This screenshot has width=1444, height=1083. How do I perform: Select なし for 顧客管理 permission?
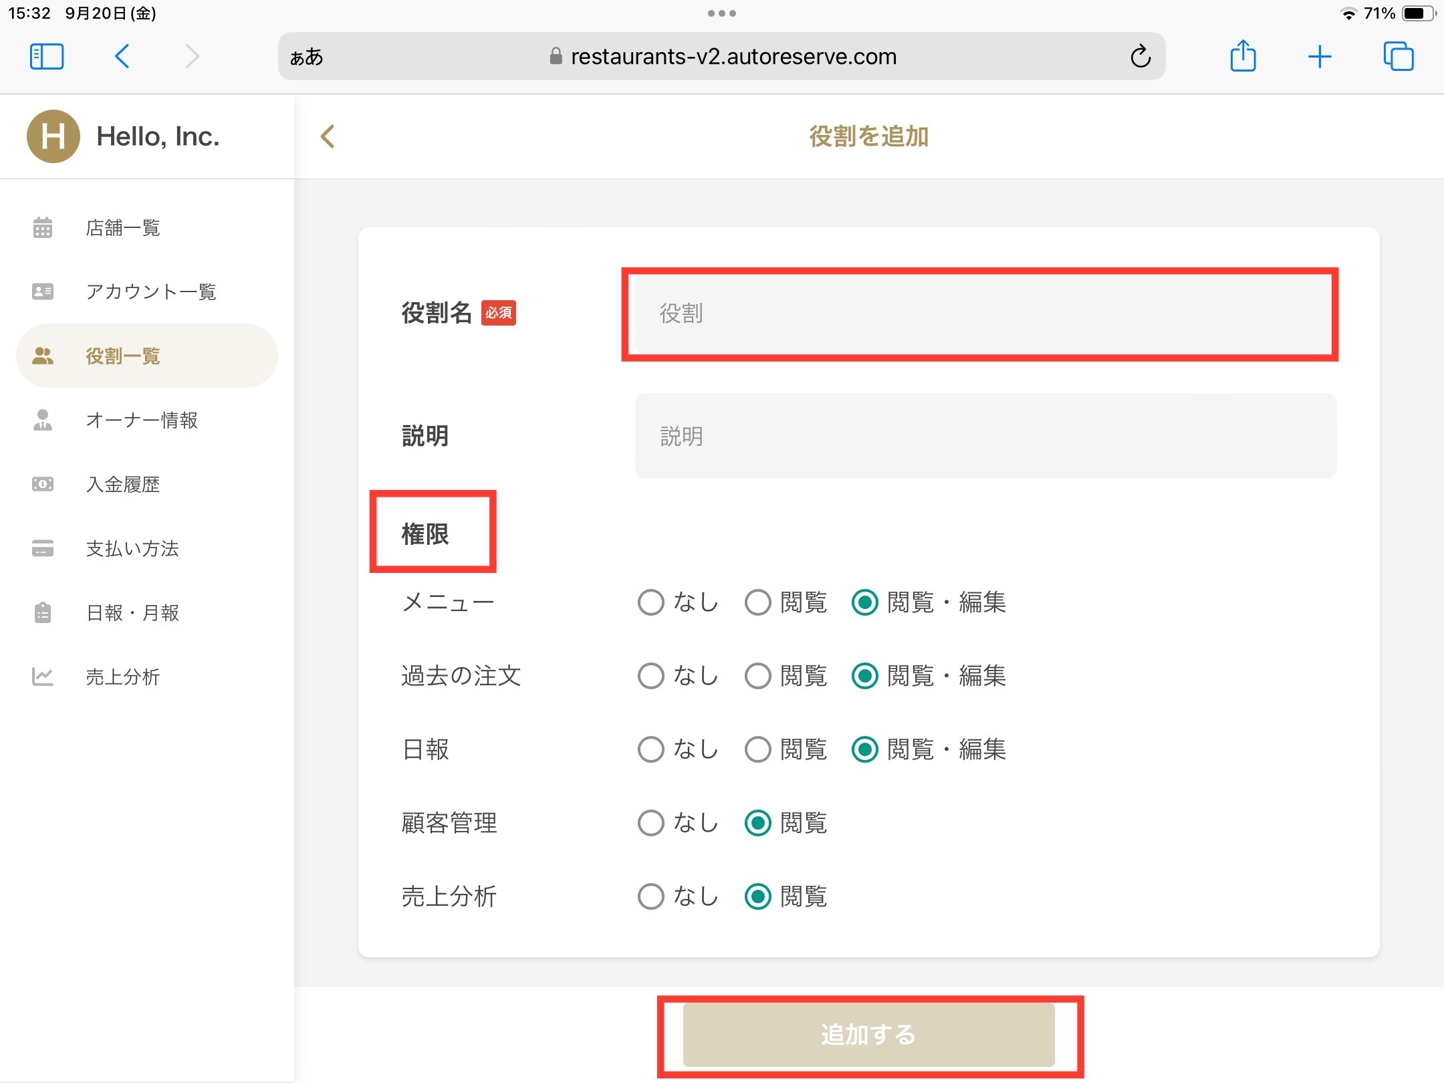point(650,823)
